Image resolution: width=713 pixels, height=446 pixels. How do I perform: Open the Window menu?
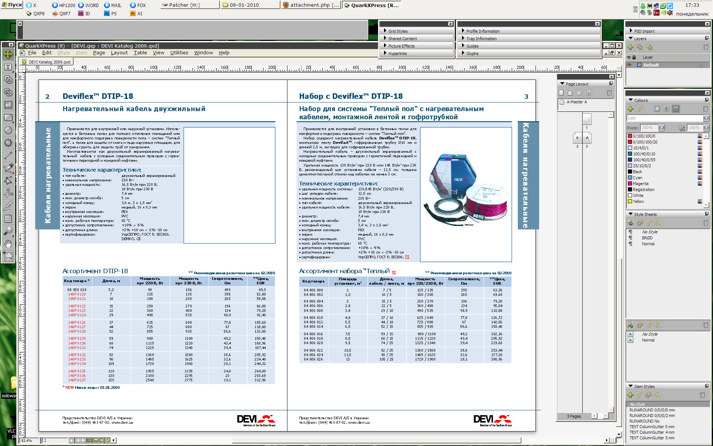204,53
